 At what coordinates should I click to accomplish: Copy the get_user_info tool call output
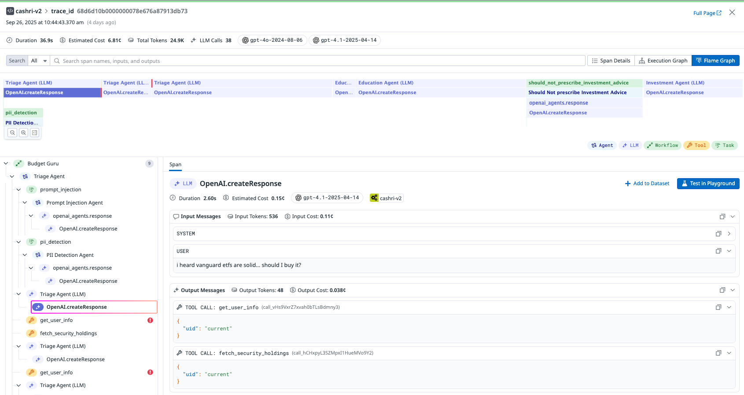pyautogui.click(x=718, y=307)
